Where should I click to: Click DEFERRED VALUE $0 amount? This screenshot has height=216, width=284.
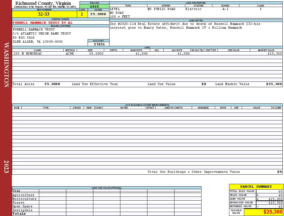pos(280,207)
